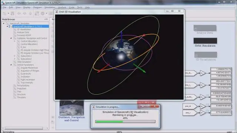Click the pos_r signal block
This screenshot has width=237, height=133.
pyautogui.click(x=190, y=113)
